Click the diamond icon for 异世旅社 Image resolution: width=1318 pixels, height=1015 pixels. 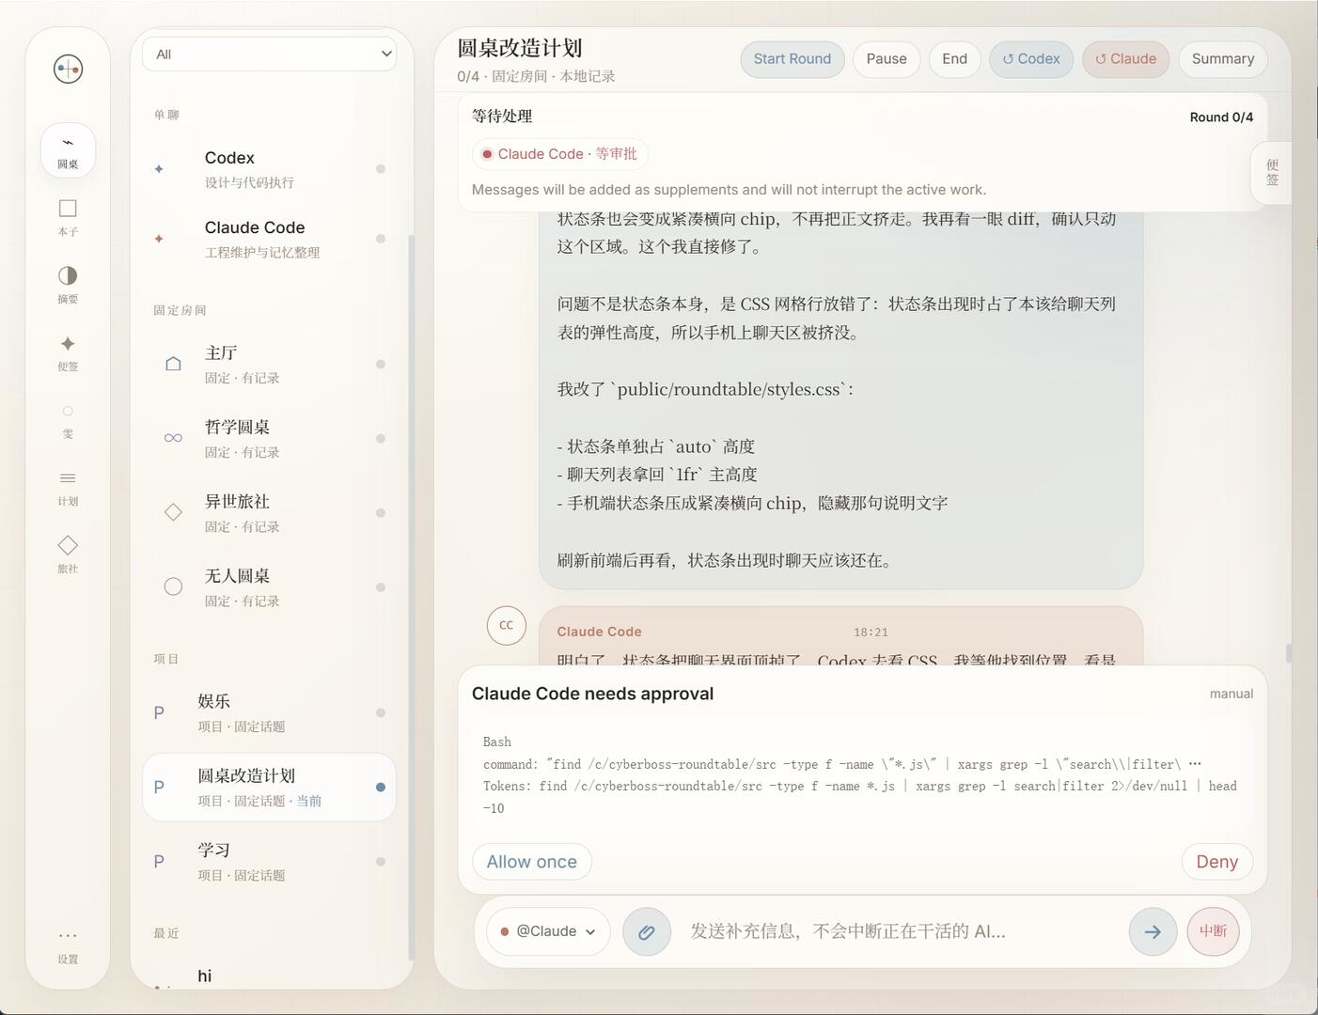pyautogui.click(x=173, y=512)
